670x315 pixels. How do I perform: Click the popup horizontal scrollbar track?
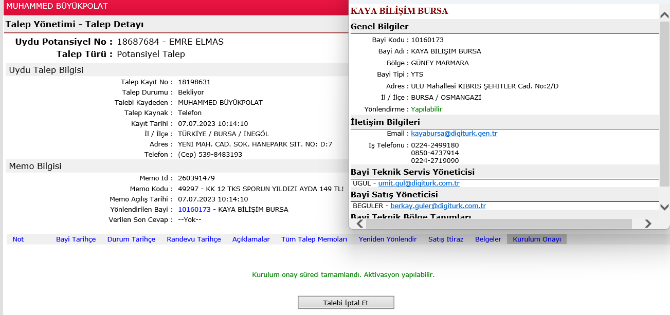click(x=637, y=224)
